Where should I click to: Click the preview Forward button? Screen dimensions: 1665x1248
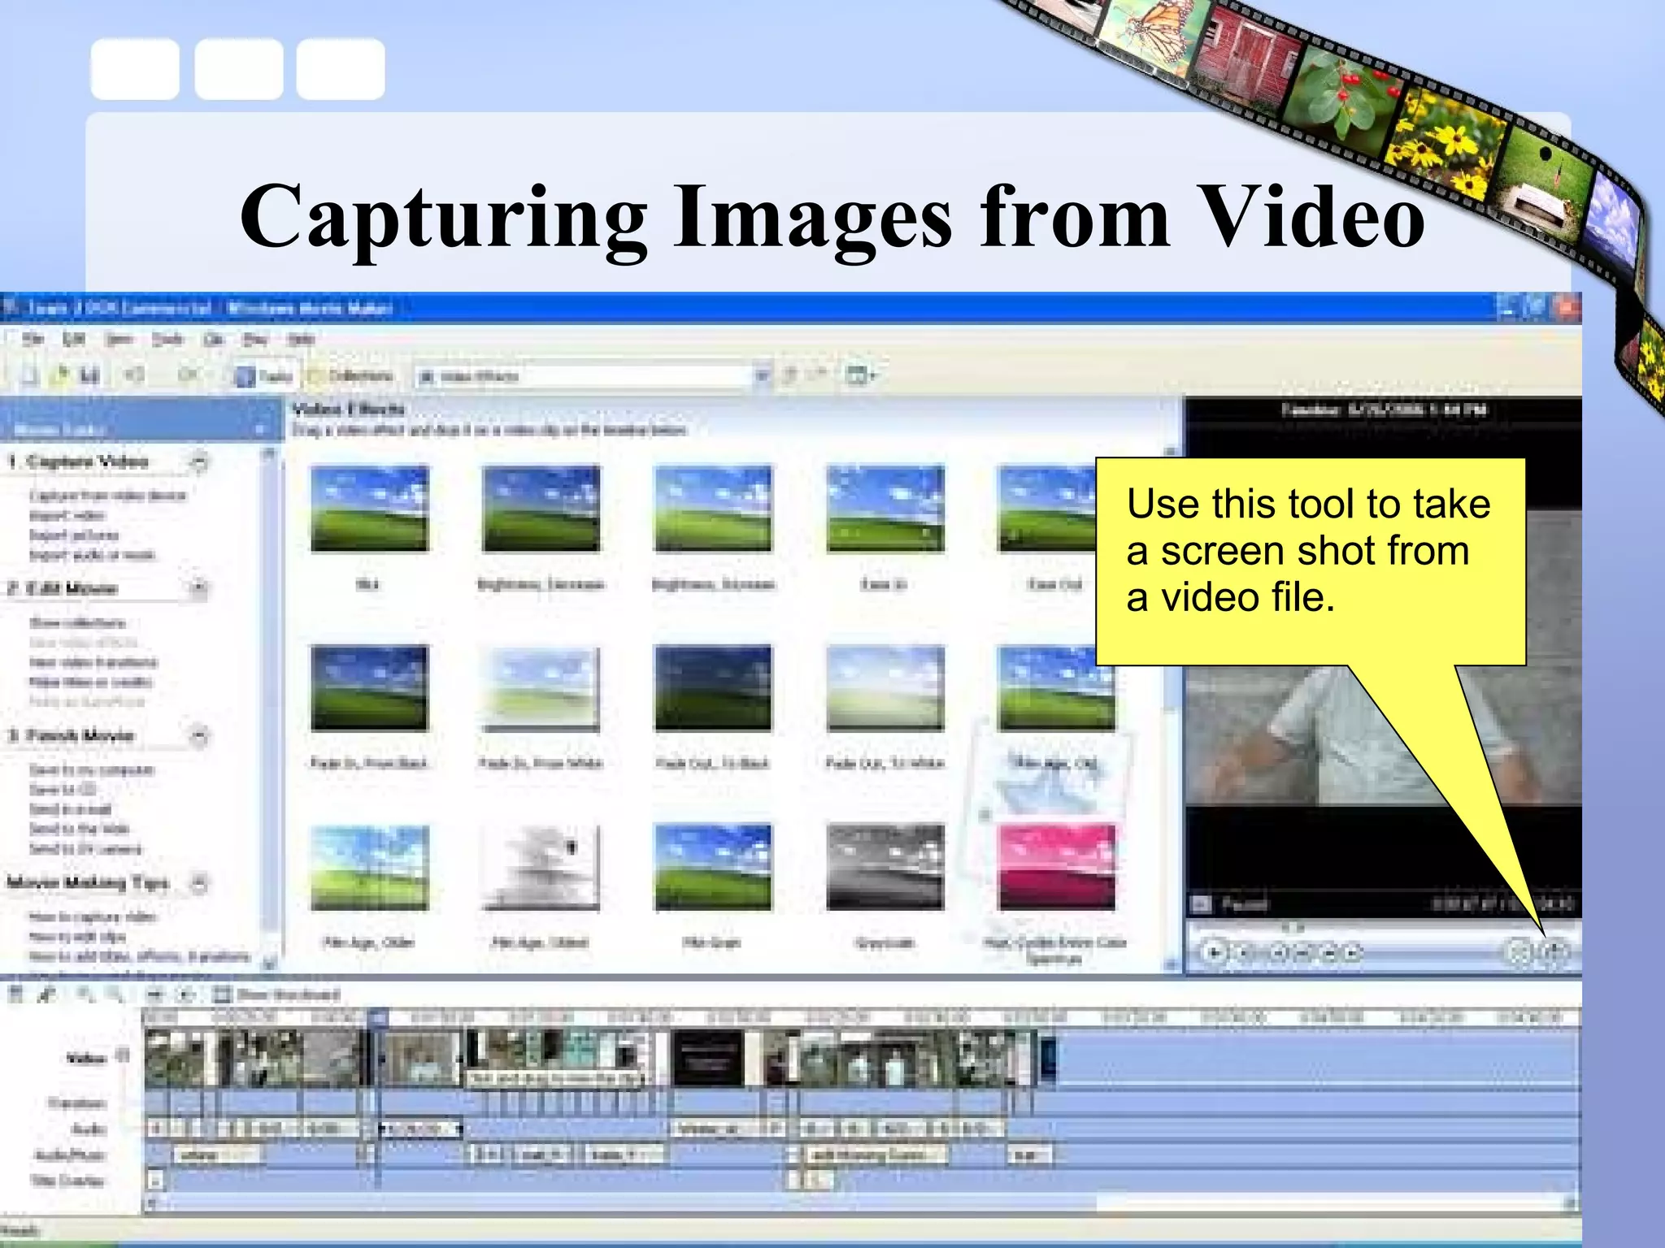click(x=1350, y=951)
